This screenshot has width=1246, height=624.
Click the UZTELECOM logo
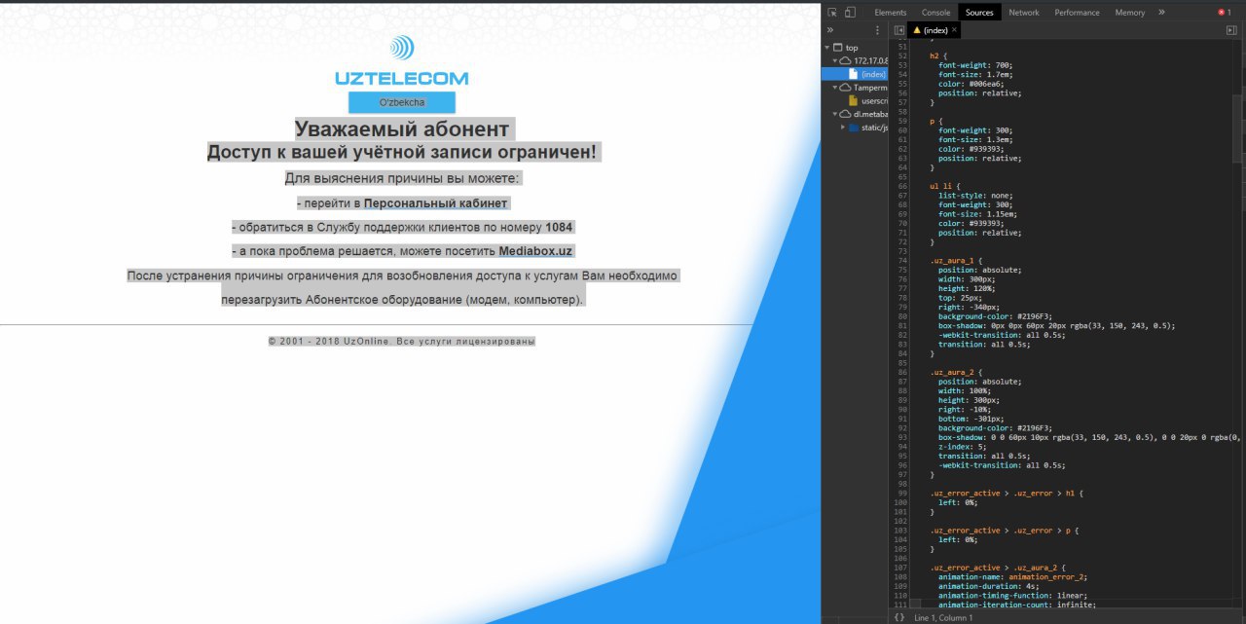click(x=401, y=60)
